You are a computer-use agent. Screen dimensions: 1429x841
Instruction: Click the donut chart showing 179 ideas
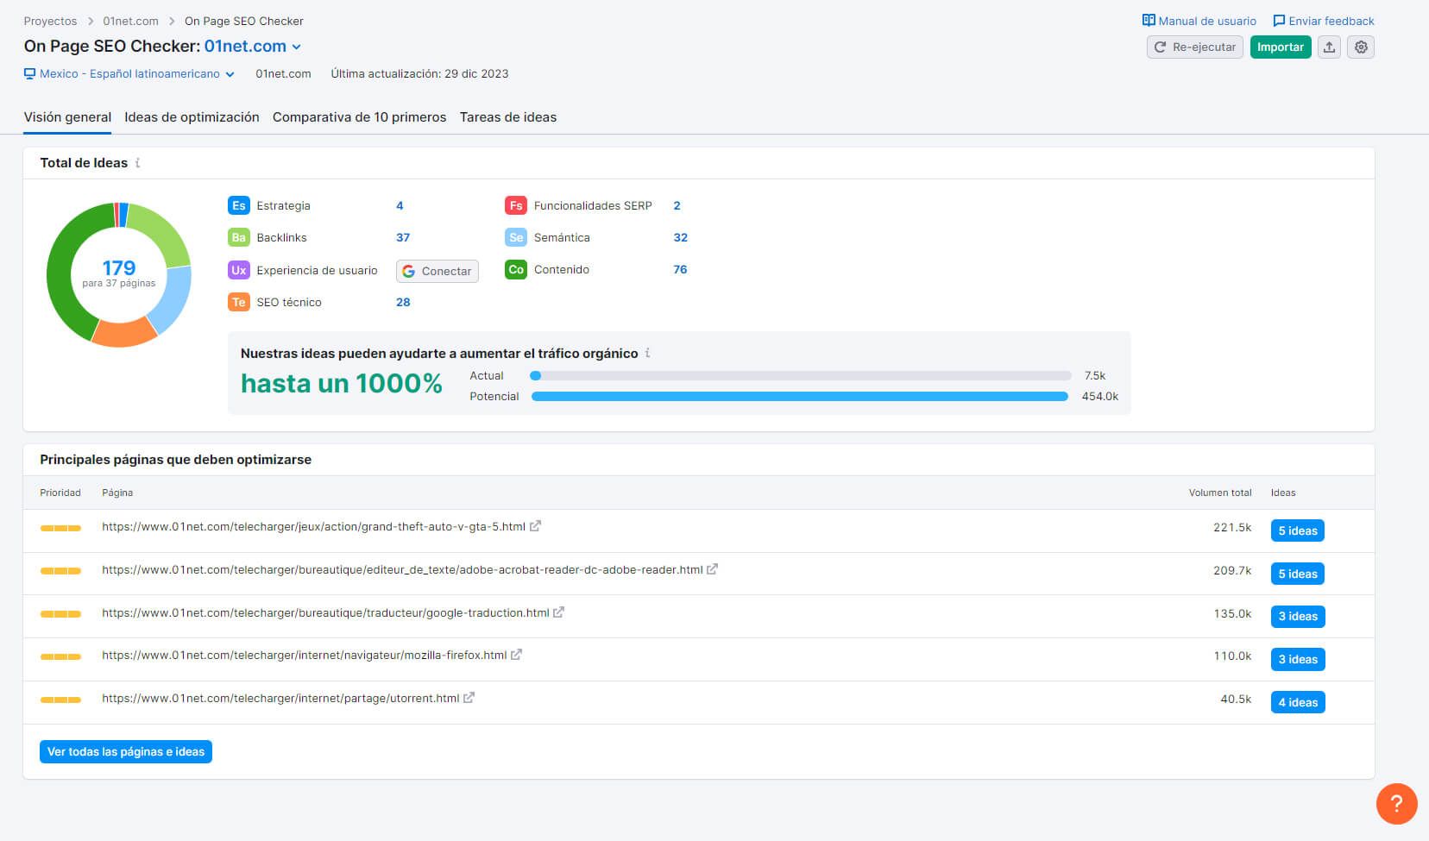(119, 274)
